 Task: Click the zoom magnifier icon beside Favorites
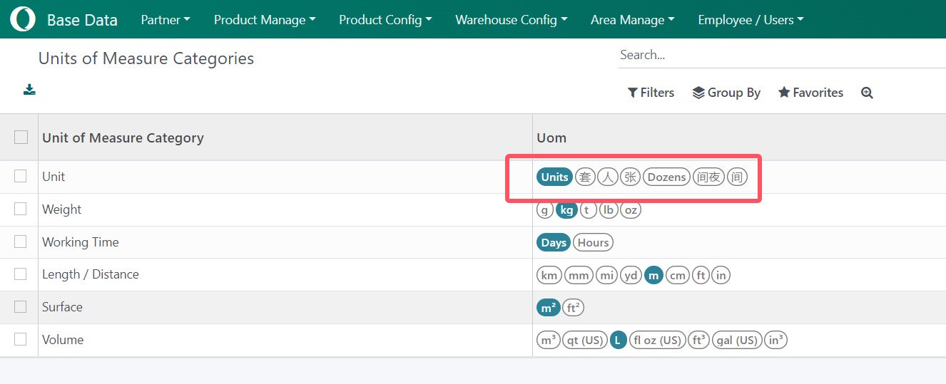pos(867,93)
